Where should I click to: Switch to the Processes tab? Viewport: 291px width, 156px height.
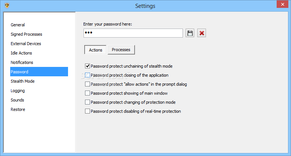121,50
